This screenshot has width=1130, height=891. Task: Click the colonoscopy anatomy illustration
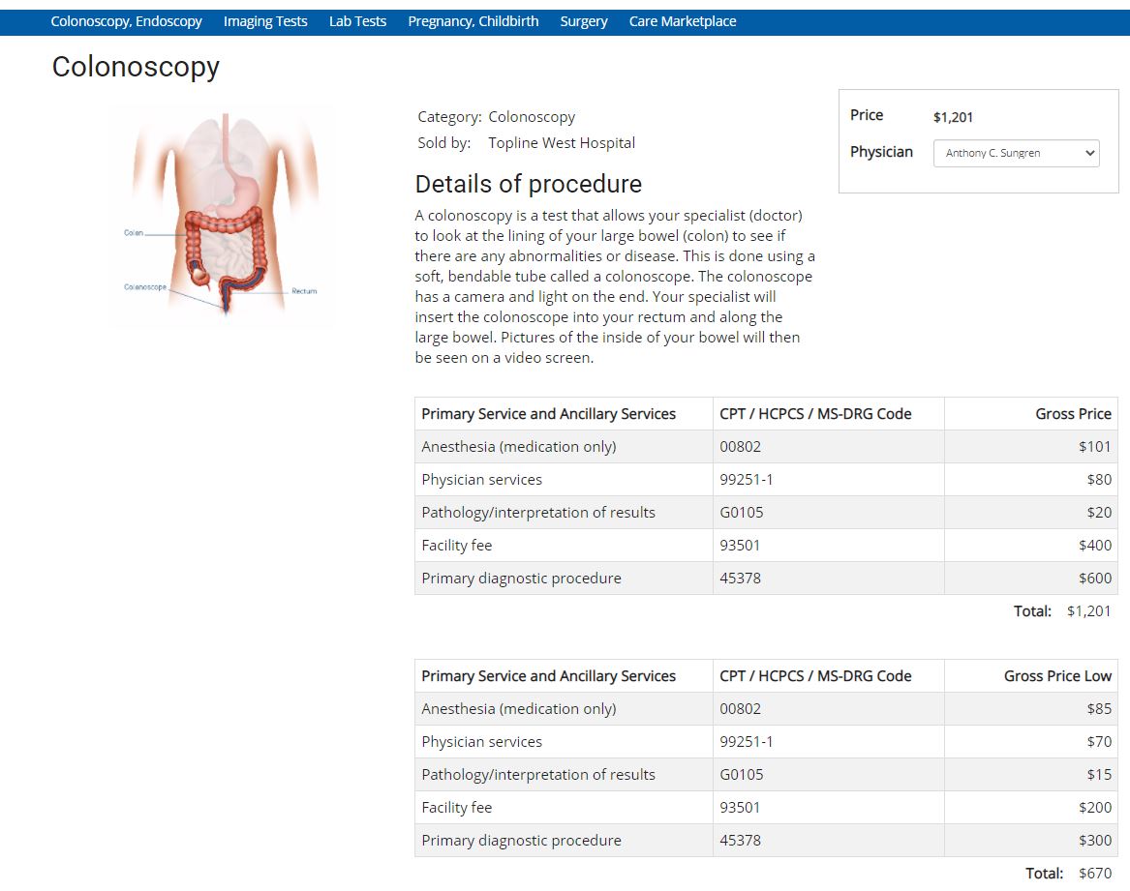225,218
